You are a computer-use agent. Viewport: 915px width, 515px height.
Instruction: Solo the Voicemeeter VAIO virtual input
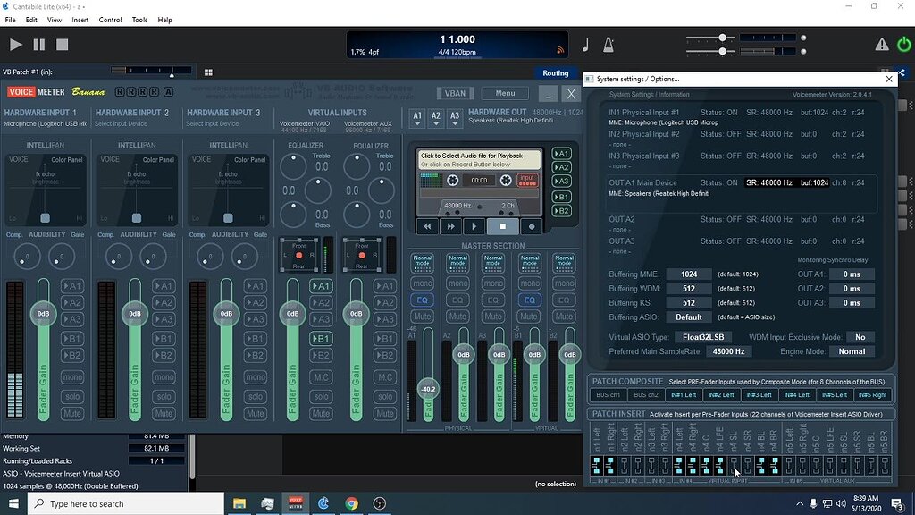(323, 394)
